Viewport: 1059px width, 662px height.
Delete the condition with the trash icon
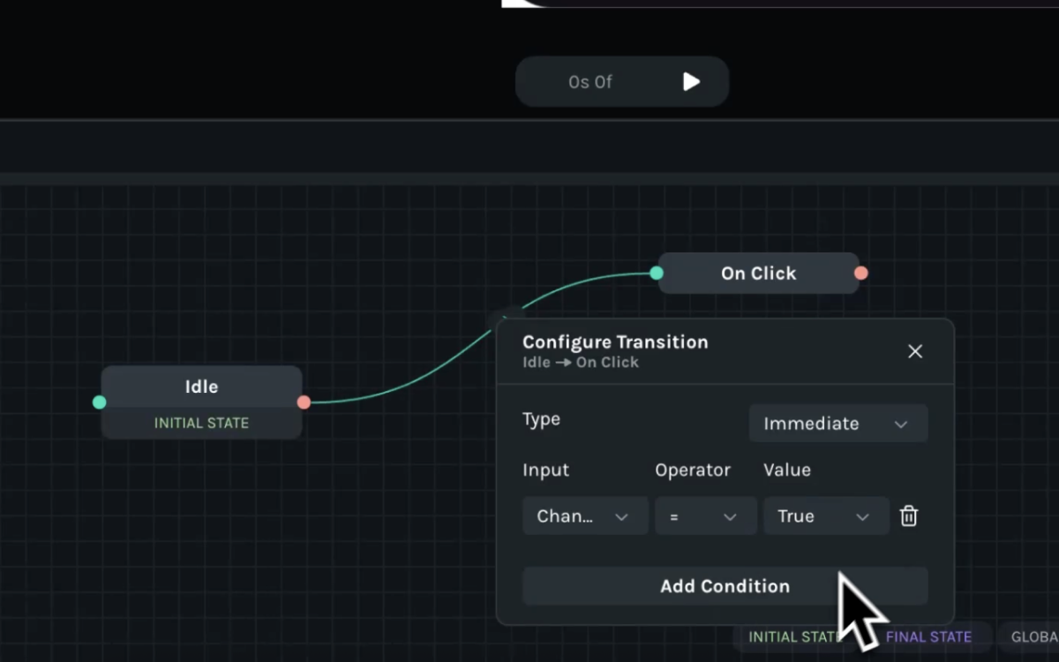(909, 516)
